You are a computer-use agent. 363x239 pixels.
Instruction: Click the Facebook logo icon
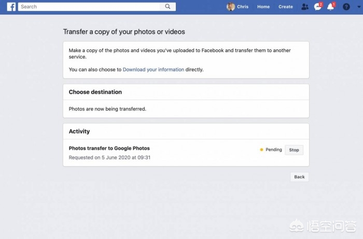[11, 7]
